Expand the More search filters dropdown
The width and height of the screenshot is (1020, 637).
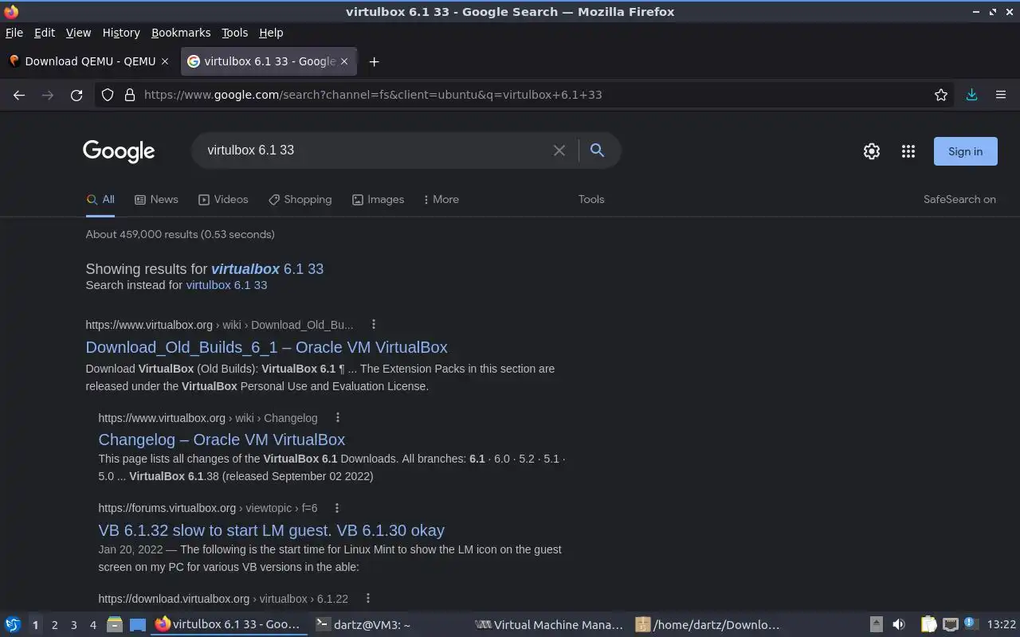(x=441, y=199)
